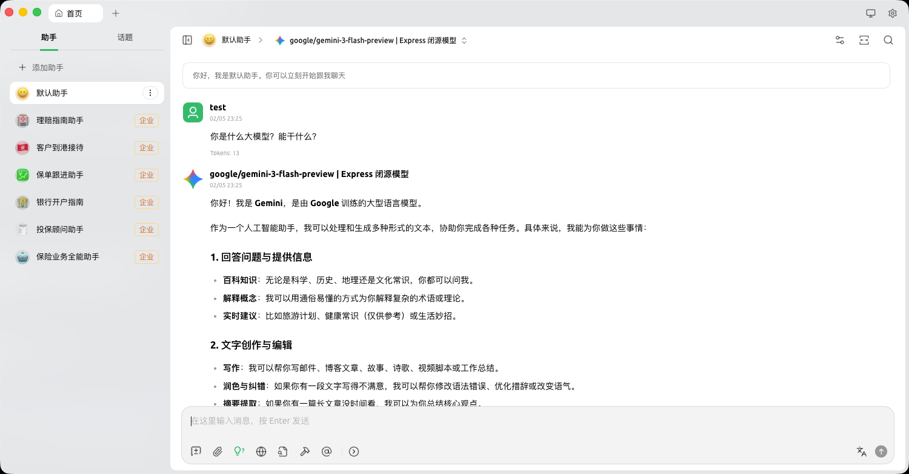Image resolution: width=909 pixels, height=474 pixels.
Task: Open the new topic icon in input toolbar
Action: pyautogui.click(x=195, y=451)
